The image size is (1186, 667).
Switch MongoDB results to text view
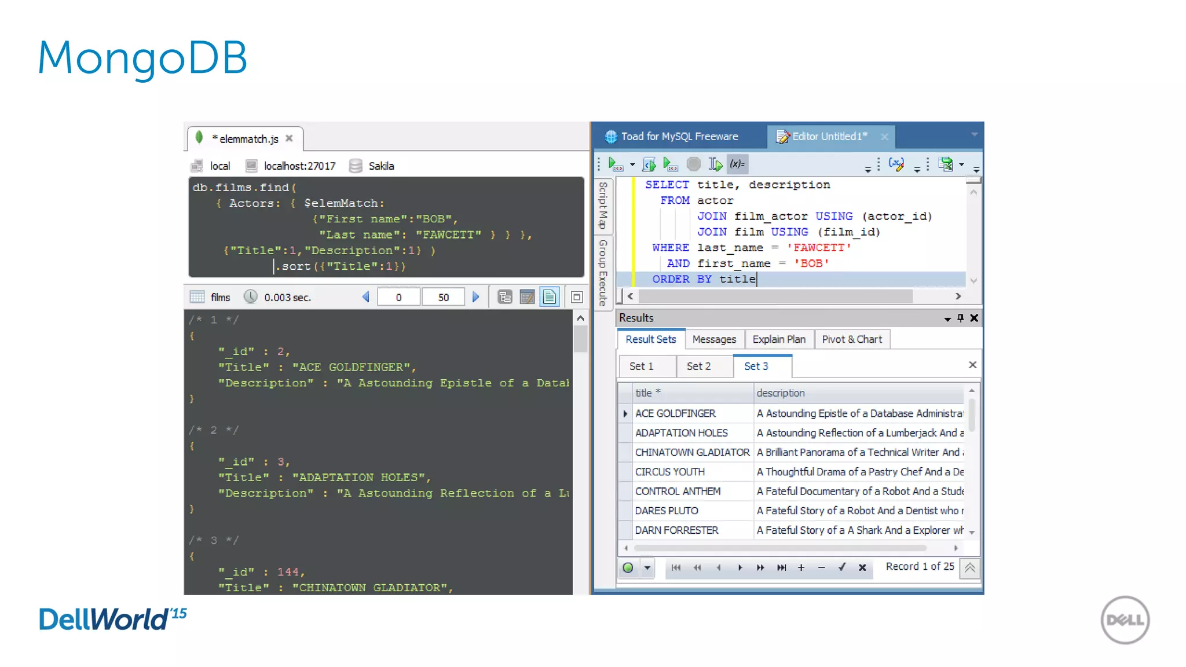pos(549,297)
